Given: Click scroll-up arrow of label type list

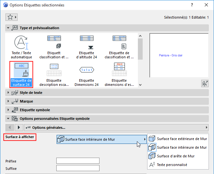Looking at the screenshot, I should click(140, 36).
